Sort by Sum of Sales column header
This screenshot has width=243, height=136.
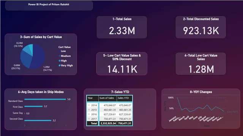point(108,98)
